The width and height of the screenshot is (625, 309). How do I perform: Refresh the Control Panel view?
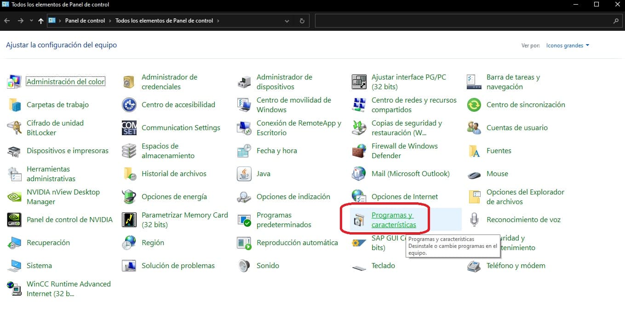tap(302, 21)
